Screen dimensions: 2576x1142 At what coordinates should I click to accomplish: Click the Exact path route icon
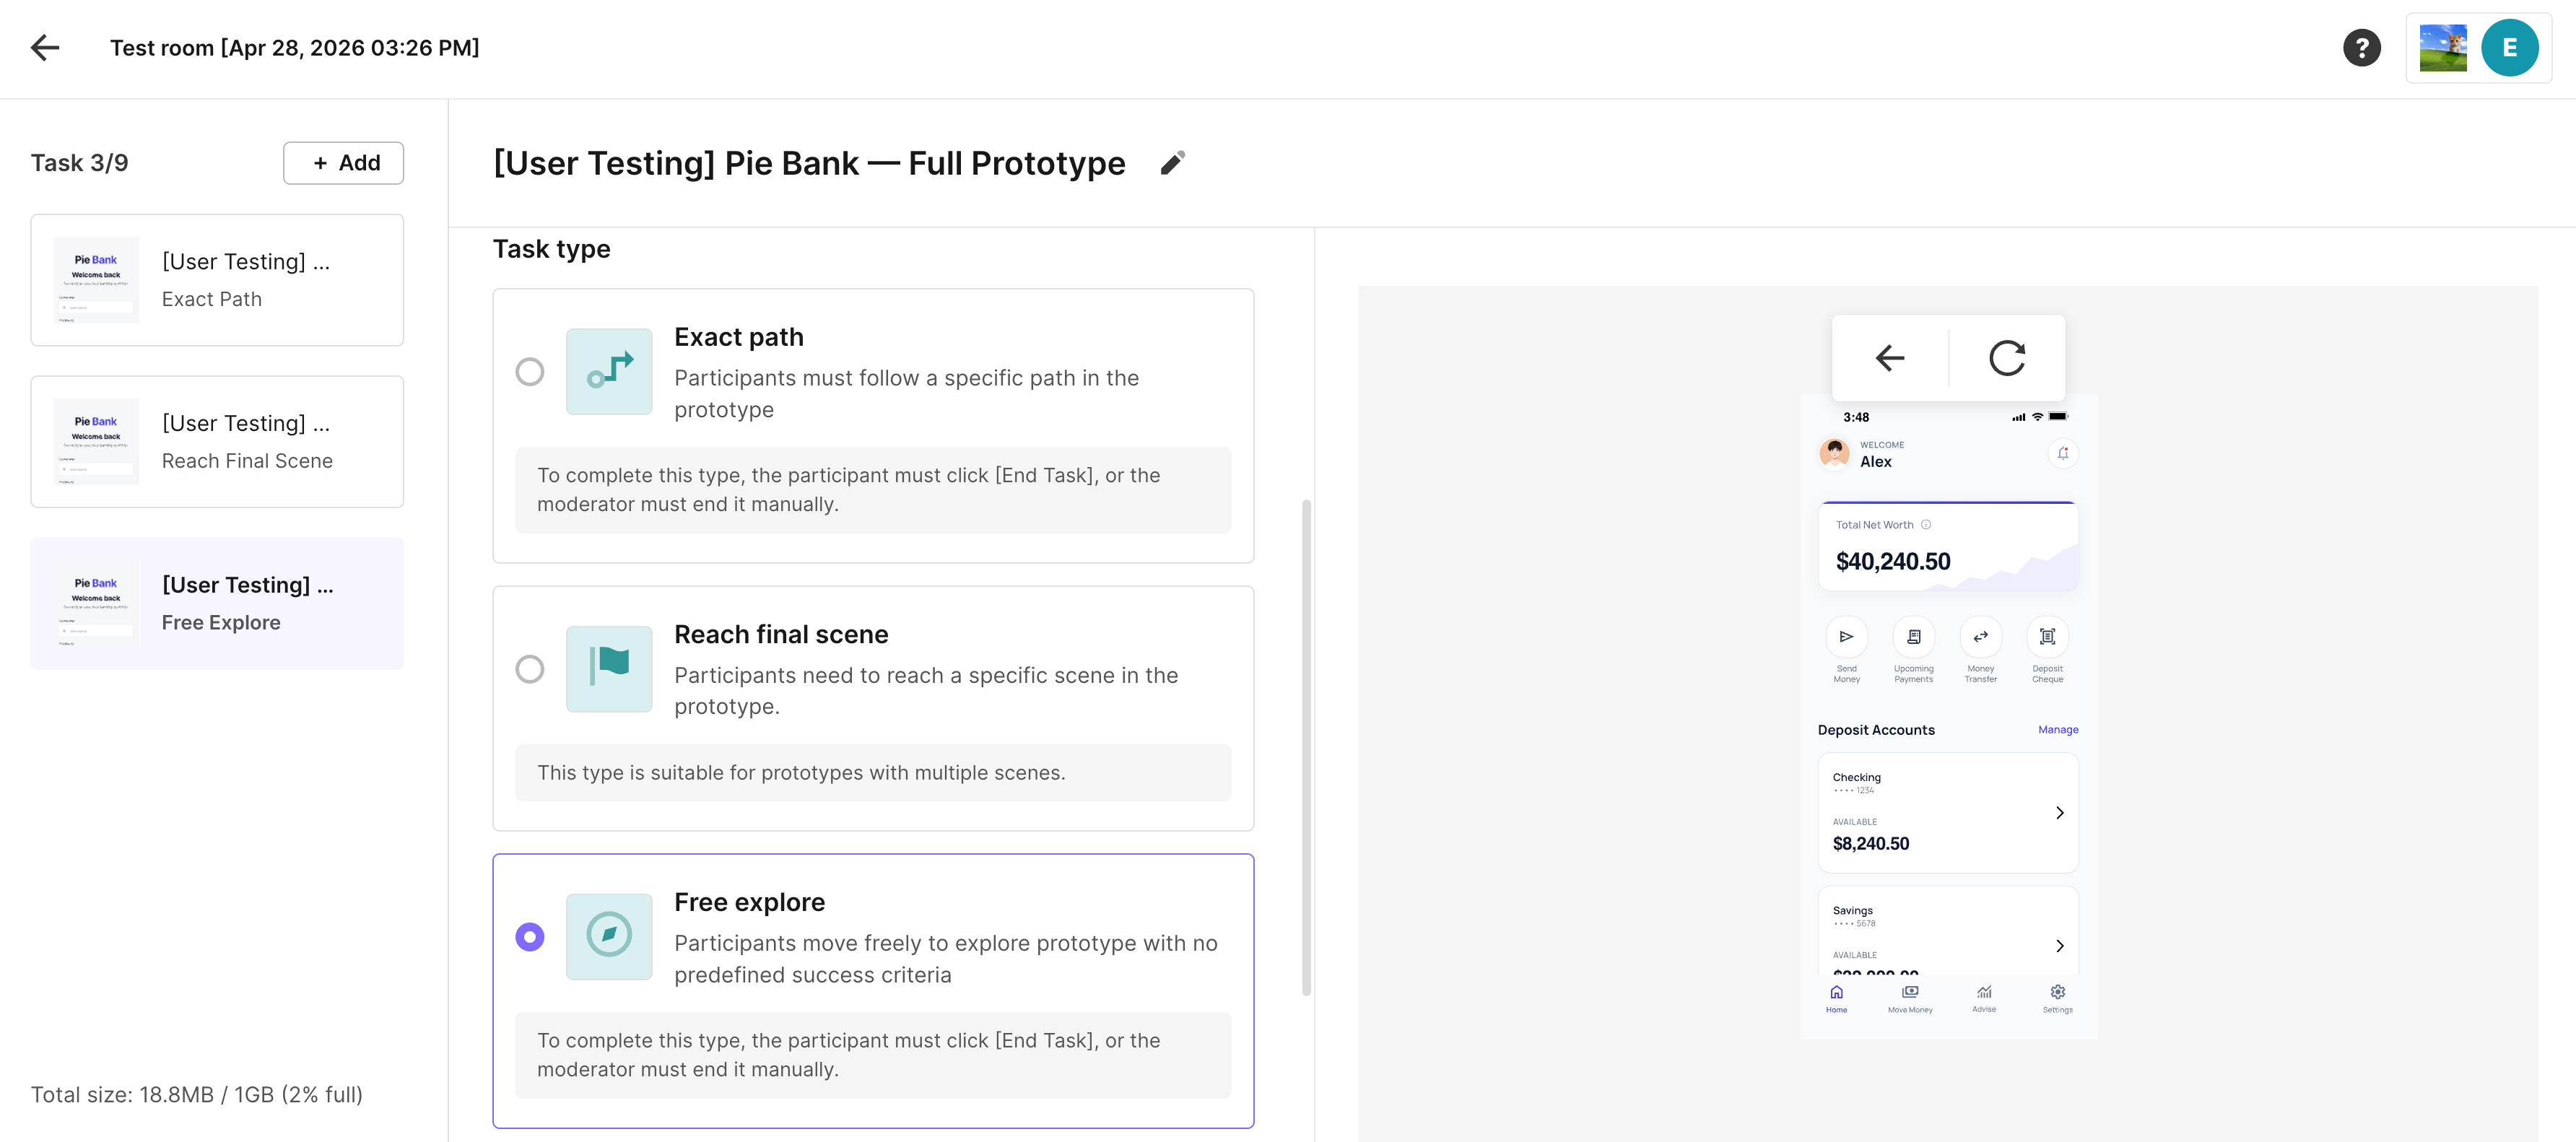609,371
